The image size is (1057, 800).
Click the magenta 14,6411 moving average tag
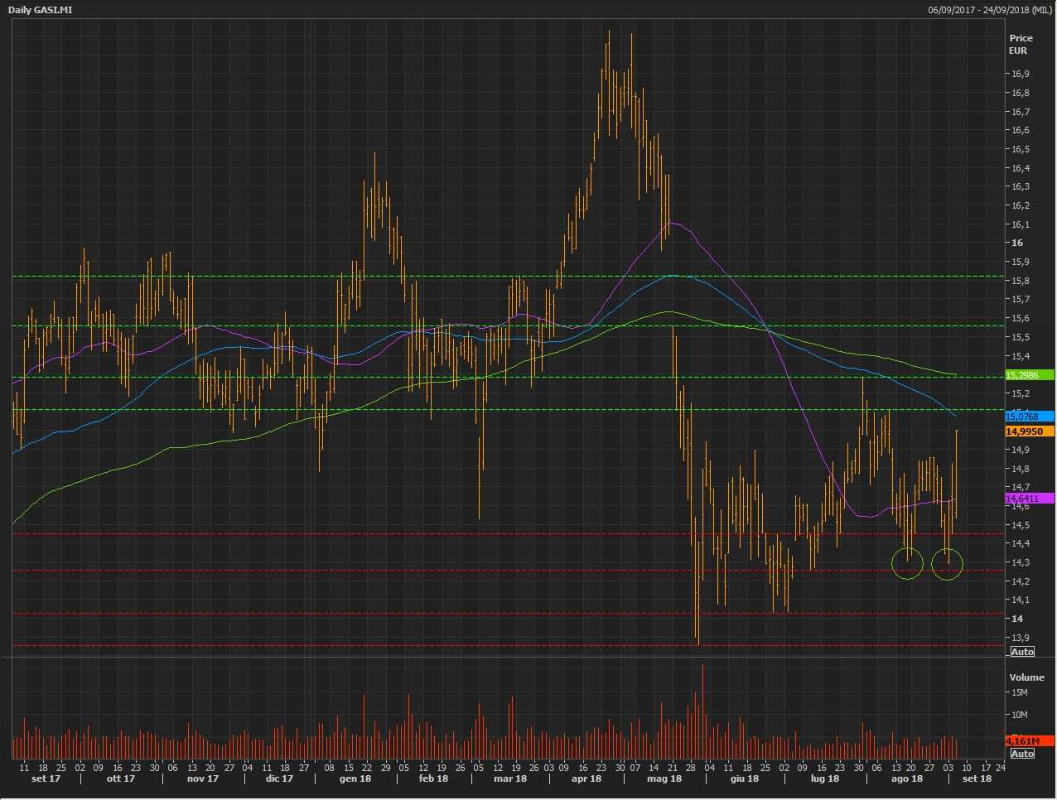pyautogui.click(x=1029, y=499)
